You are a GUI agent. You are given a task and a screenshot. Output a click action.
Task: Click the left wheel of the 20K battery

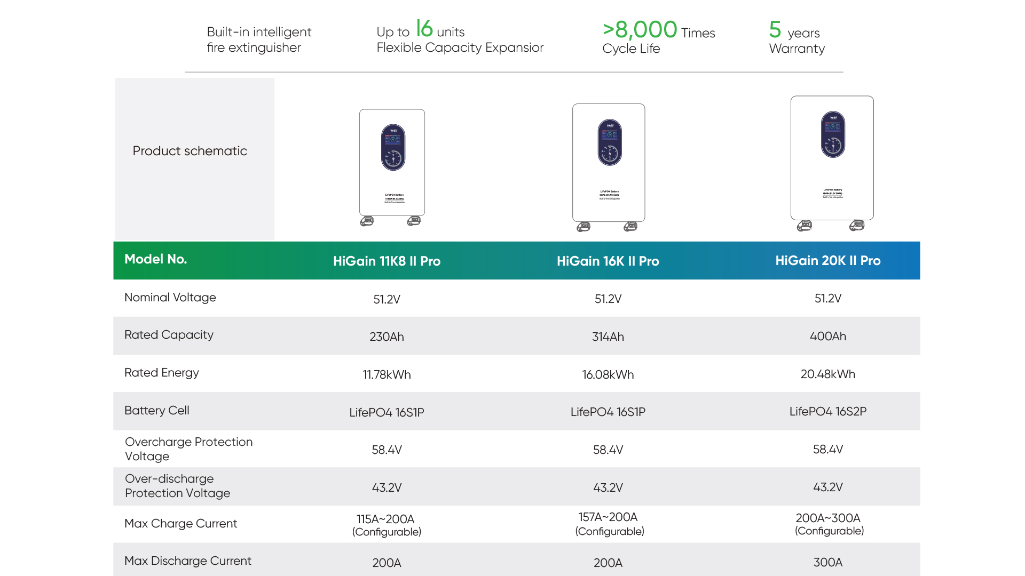pyautogui.click(x=805, y=226)
